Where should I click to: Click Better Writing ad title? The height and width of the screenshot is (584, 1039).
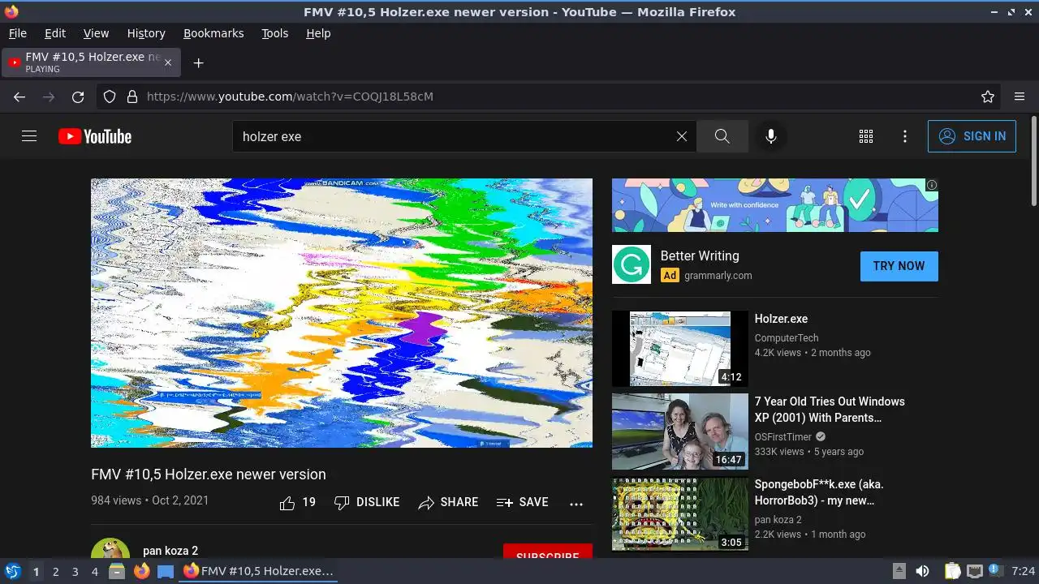click(x=700, y=255)
